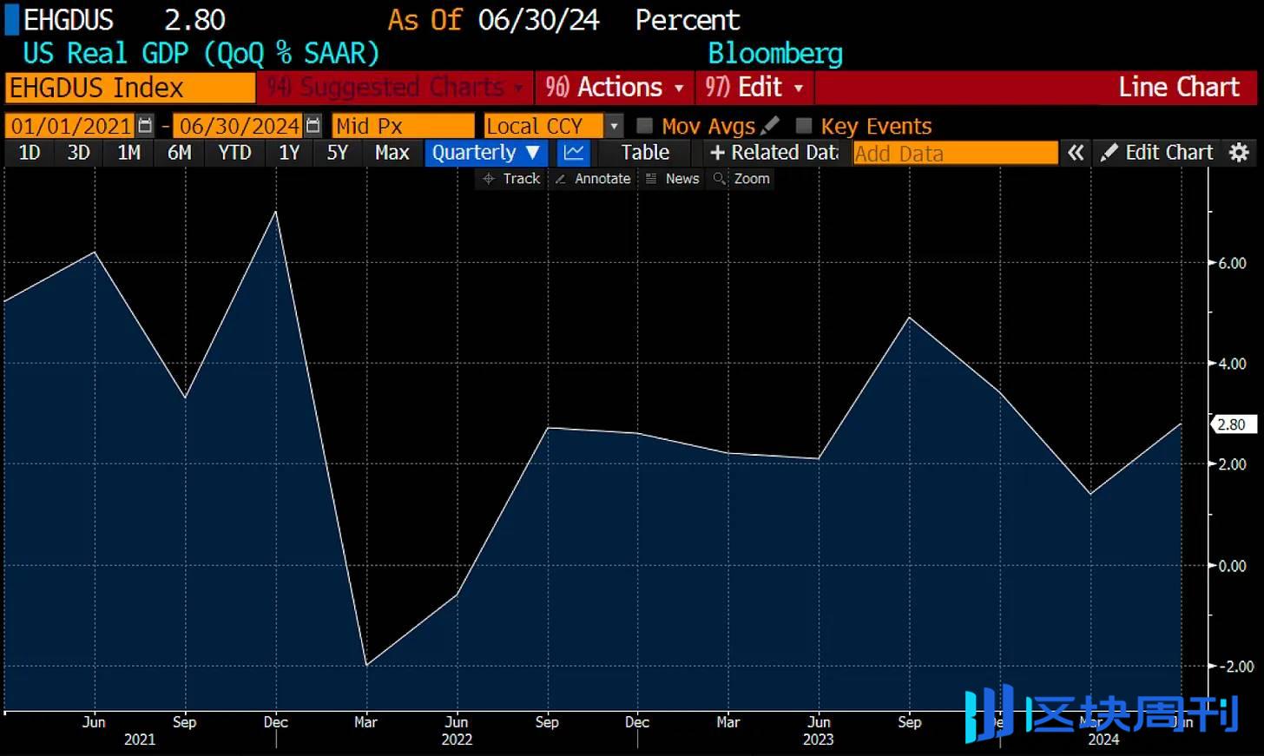The image size is (1264, 756).
Task: Click the EHGDUS Index security field
Action: (130, 88)
